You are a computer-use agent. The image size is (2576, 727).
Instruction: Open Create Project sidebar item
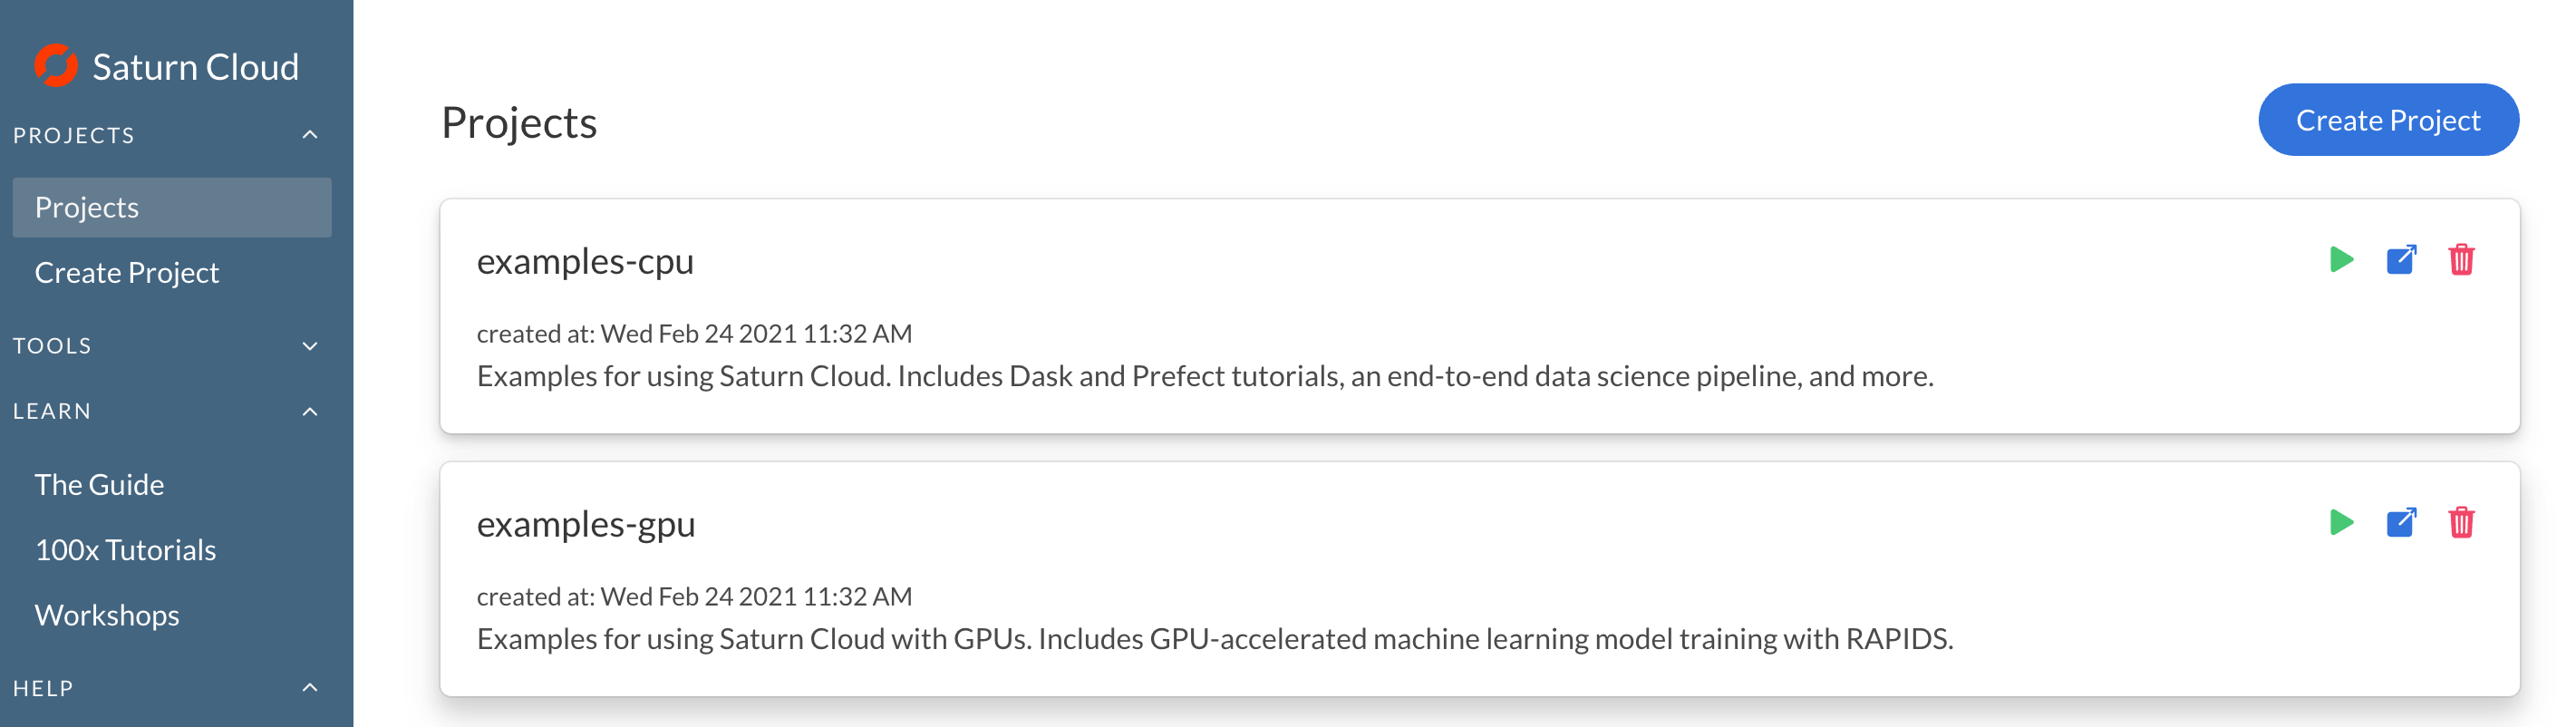pyautogui.click(x=127, y=273)
